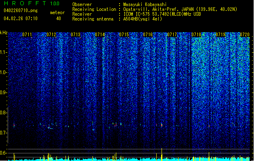Select the filename 0402260710.png
This screenshot has width=254, height=161.
click(x=21, y=10)
